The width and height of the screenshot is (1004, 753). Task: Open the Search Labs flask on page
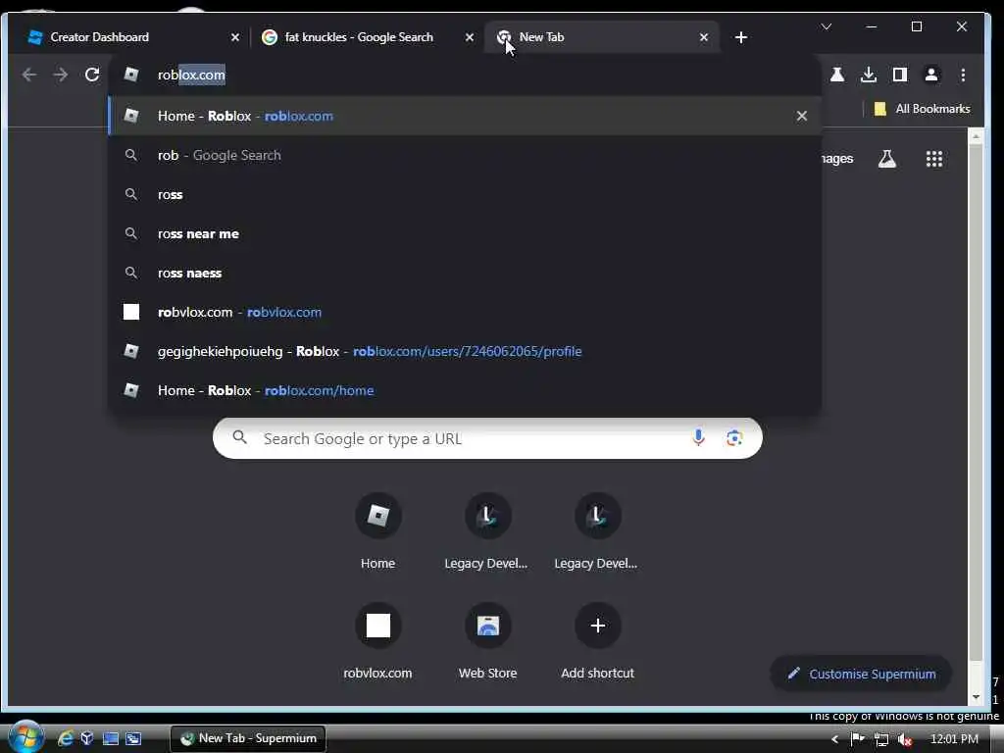(886, 159)
